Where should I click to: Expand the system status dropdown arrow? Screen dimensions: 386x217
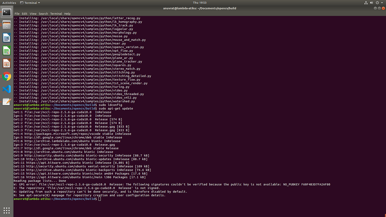(381, 2)
